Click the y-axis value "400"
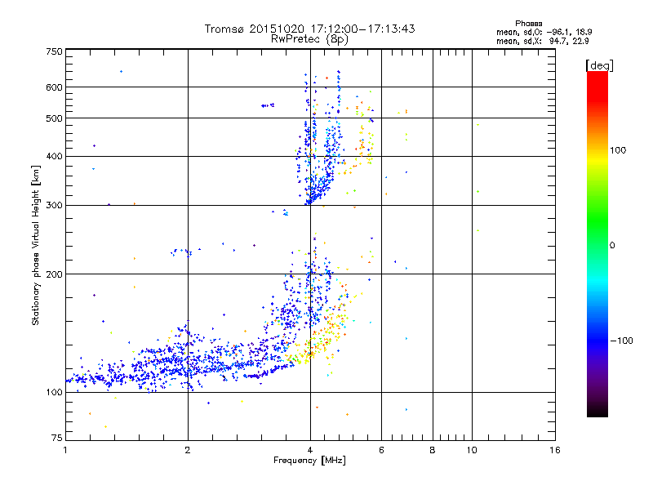653x490 pixels. [54, 157]
